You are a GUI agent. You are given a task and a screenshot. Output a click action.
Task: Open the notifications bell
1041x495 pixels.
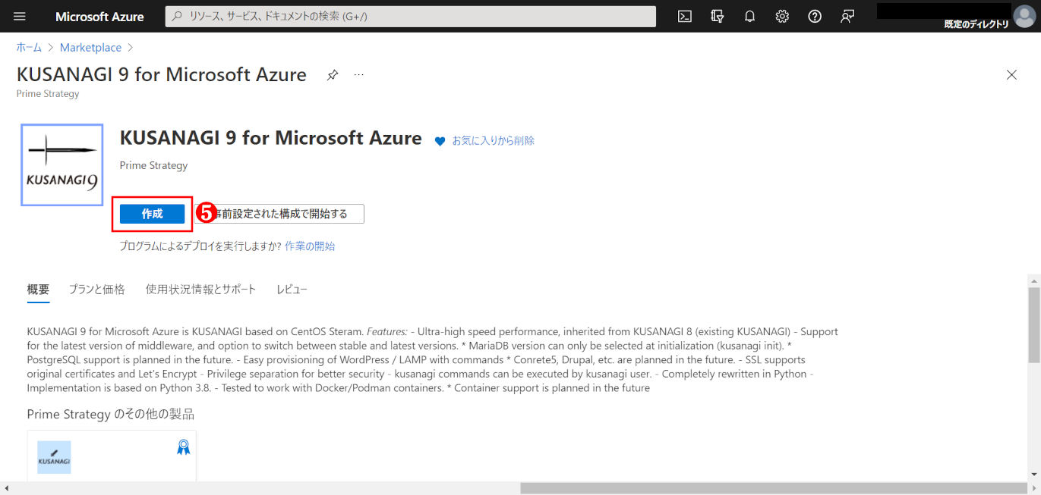pyautogui.click(x=750, y=17)
